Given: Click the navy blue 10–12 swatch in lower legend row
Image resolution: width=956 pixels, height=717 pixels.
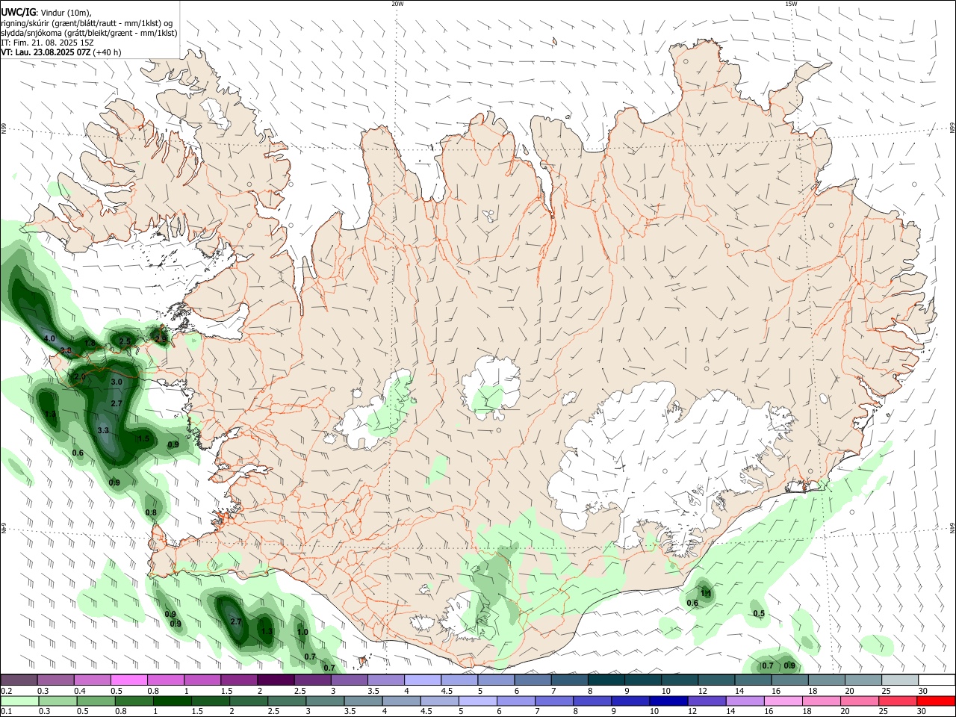Looking at the screenshot, I should (668, 701).
